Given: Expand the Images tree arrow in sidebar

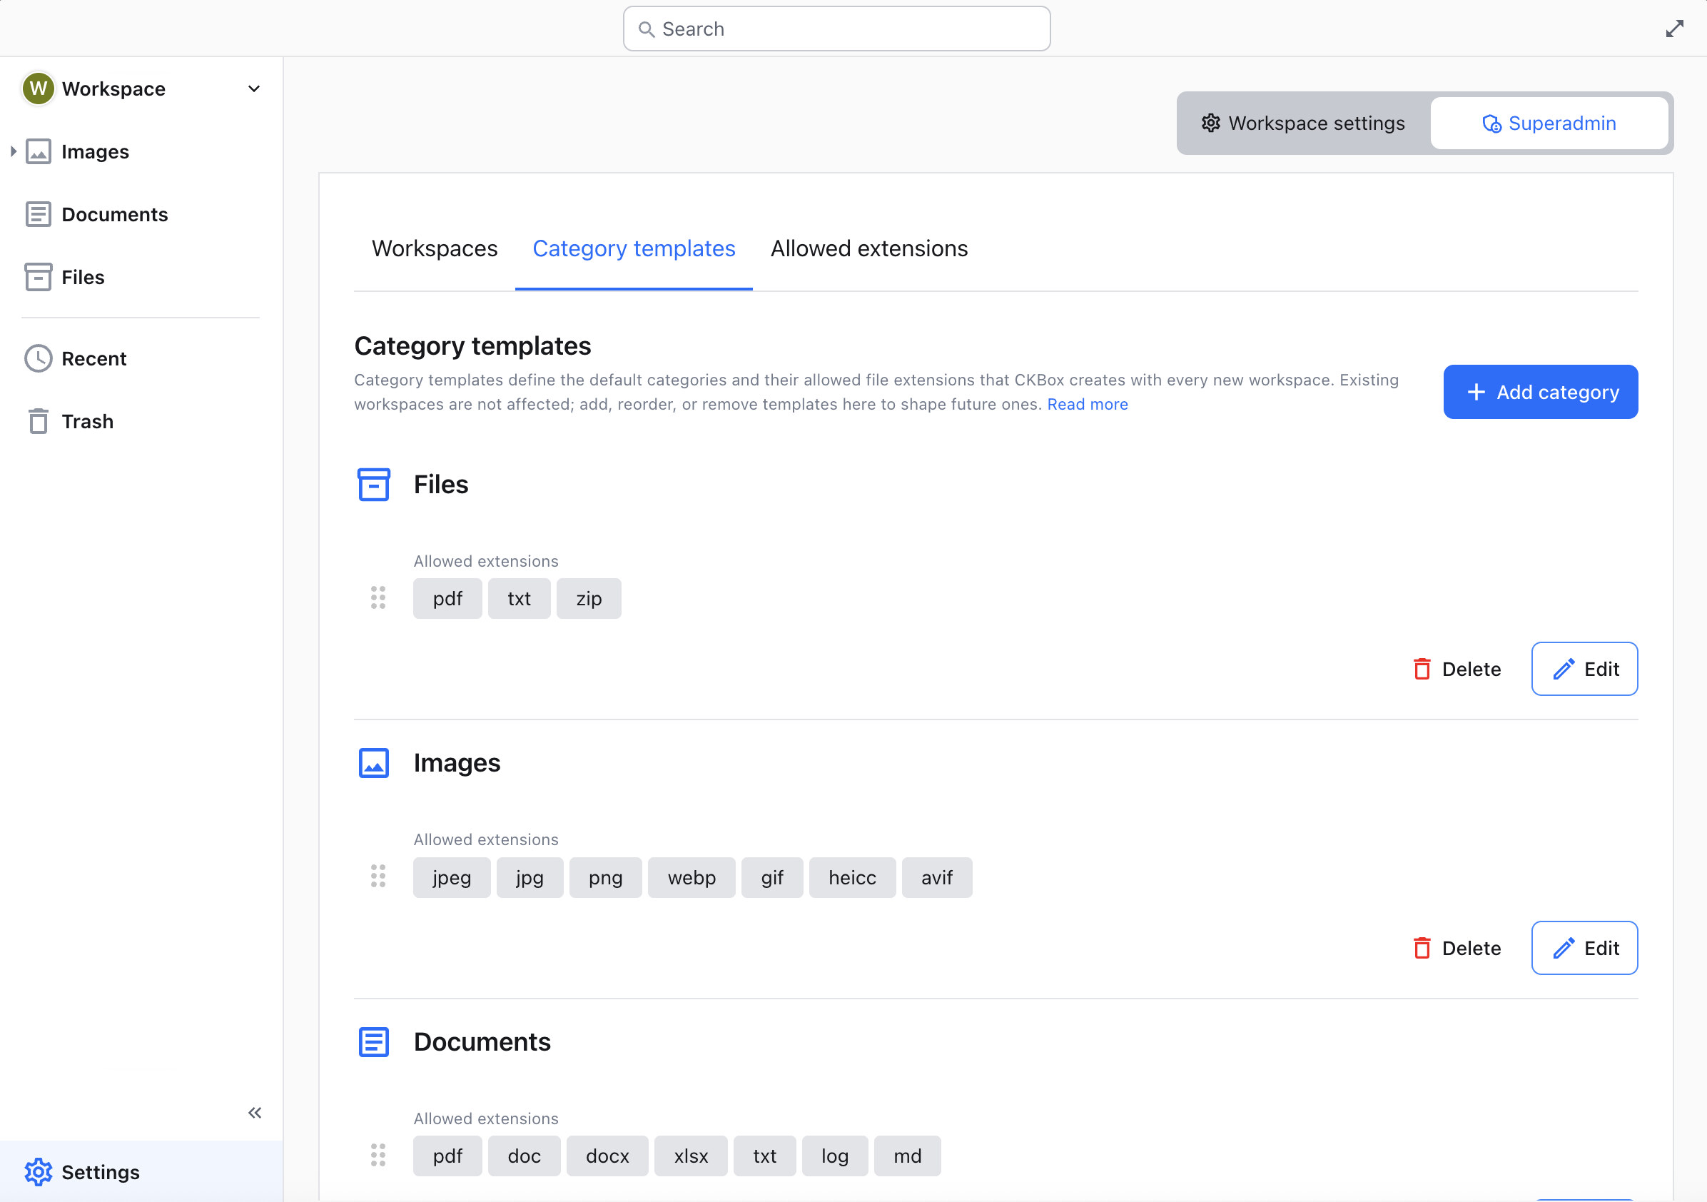Looking at the screenshot, I should point(14,152).
